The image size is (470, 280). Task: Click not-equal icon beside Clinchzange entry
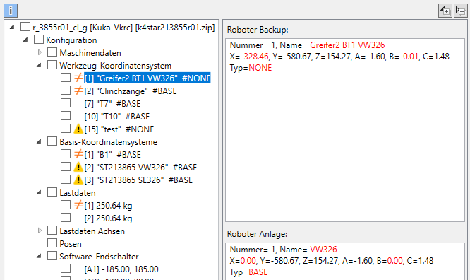coord(78,91)
